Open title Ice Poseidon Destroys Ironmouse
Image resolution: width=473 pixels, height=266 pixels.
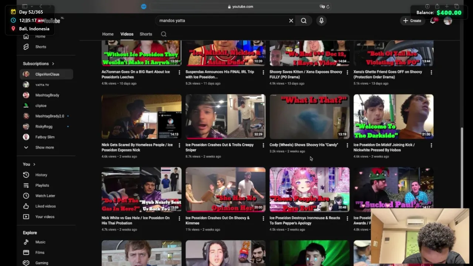pyautogui.click(x=305, y=221)
